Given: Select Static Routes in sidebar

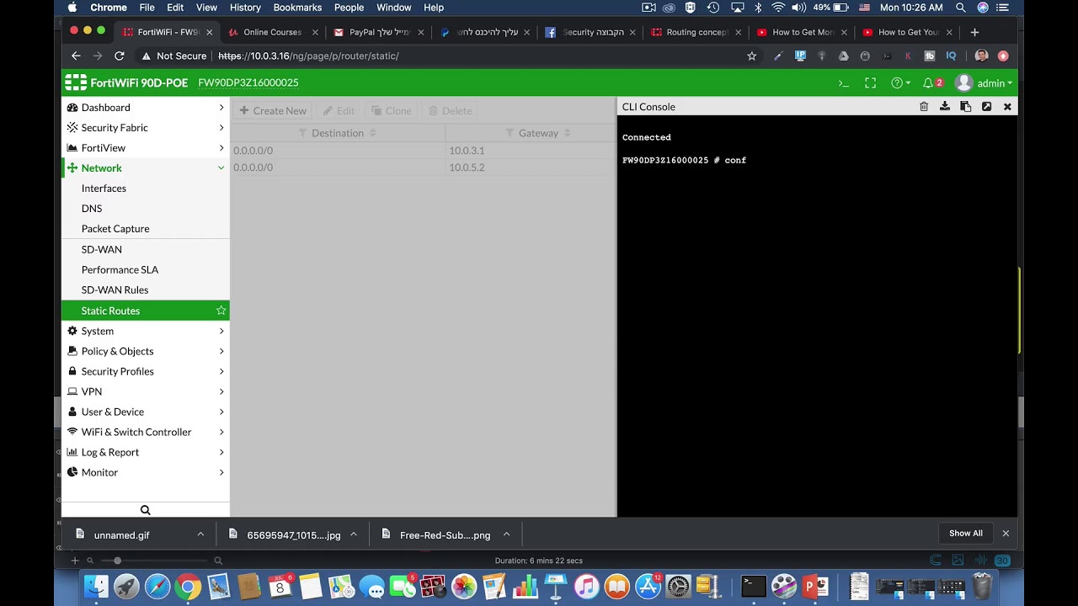Looking at the screenshot, I should coord(145,311).
